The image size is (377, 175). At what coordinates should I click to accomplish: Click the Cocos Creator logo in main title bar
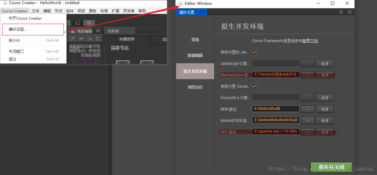pos(4,3)
